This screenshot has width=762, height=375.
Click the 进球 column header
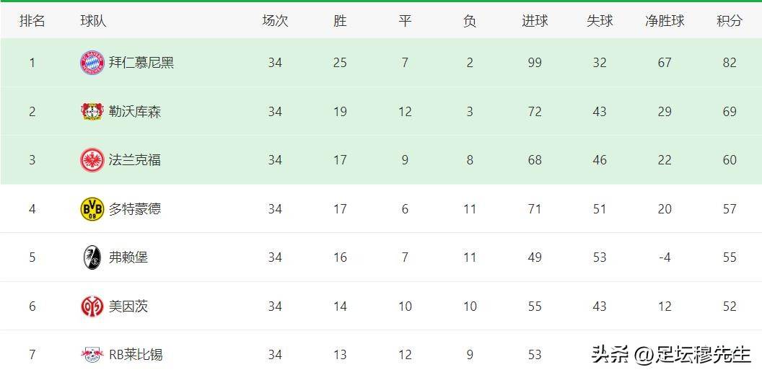[x=535, y=21]
